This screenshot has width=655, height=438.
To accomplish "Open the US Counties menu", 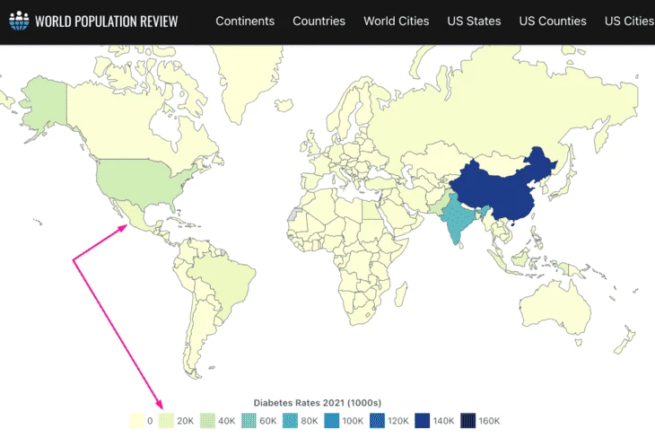I will click(552, 21).
